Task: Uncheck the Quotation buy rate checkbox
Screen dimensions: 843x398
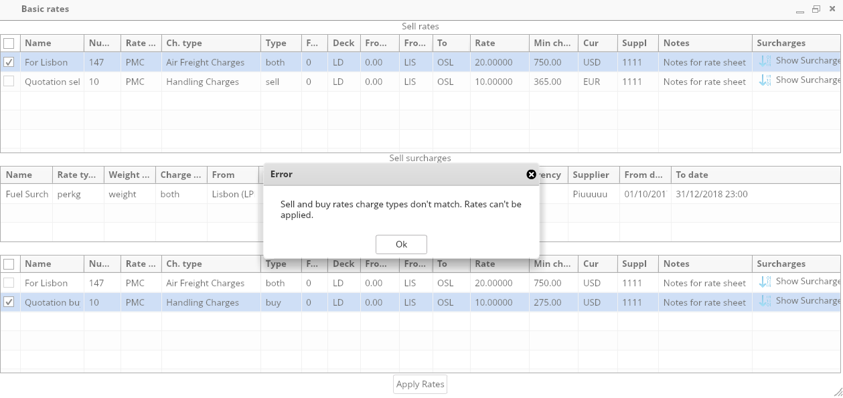Action: (9, 302)
